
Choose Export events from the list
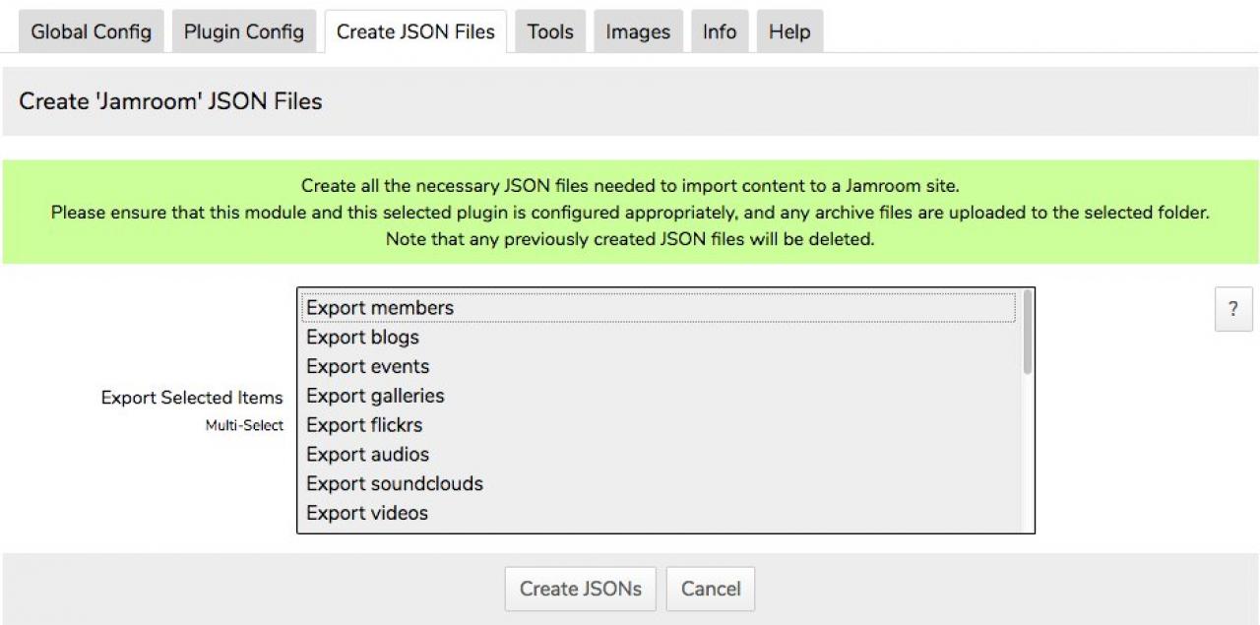[x=367, y=367]
